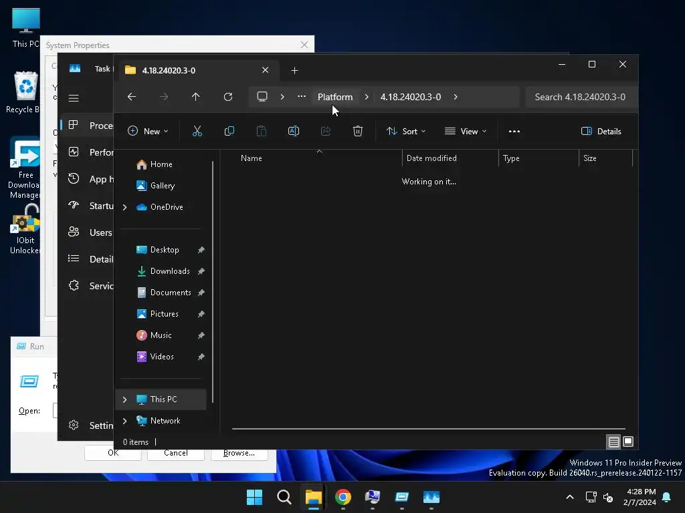Close the System Properties window
This screenshot has height=513, width=685.
(x=304, y=45)
